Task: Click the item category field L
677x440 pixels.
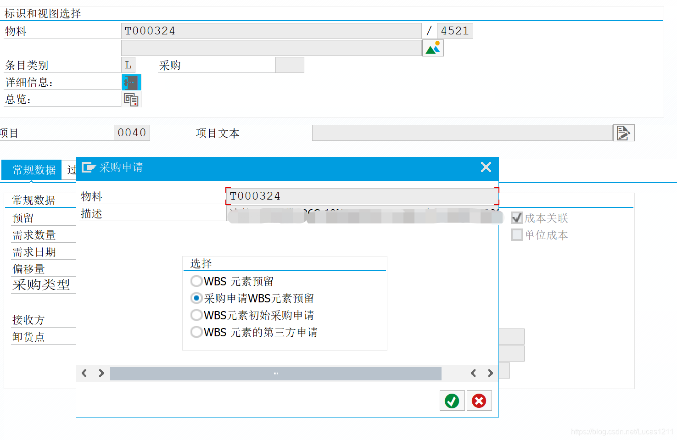Action: tap(129, 65)
